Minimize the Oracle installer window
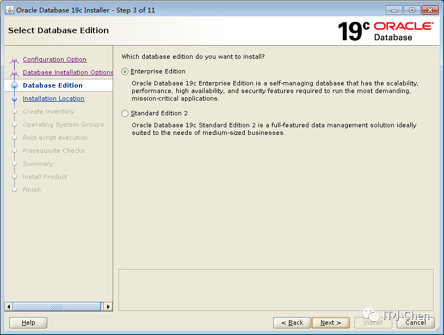Viewport: 444px width, 335px height. click(394, 10)
